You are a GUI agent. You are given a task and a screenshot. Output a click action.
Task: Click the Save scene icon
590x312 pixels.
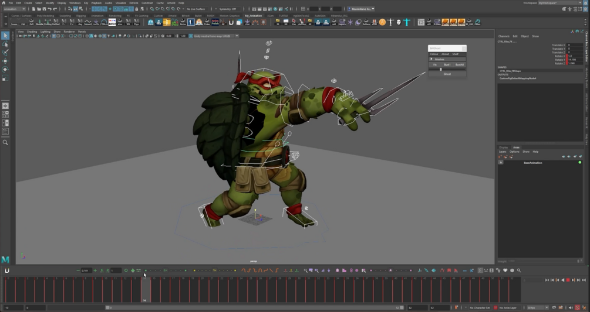[45, 9]
